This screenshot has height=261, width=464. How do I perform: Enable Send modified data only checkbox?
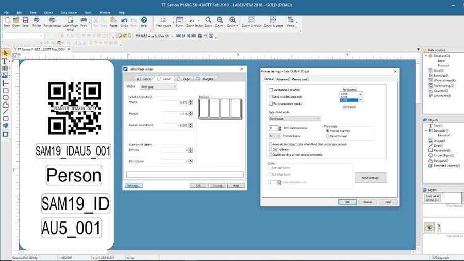tap(271, 97)
